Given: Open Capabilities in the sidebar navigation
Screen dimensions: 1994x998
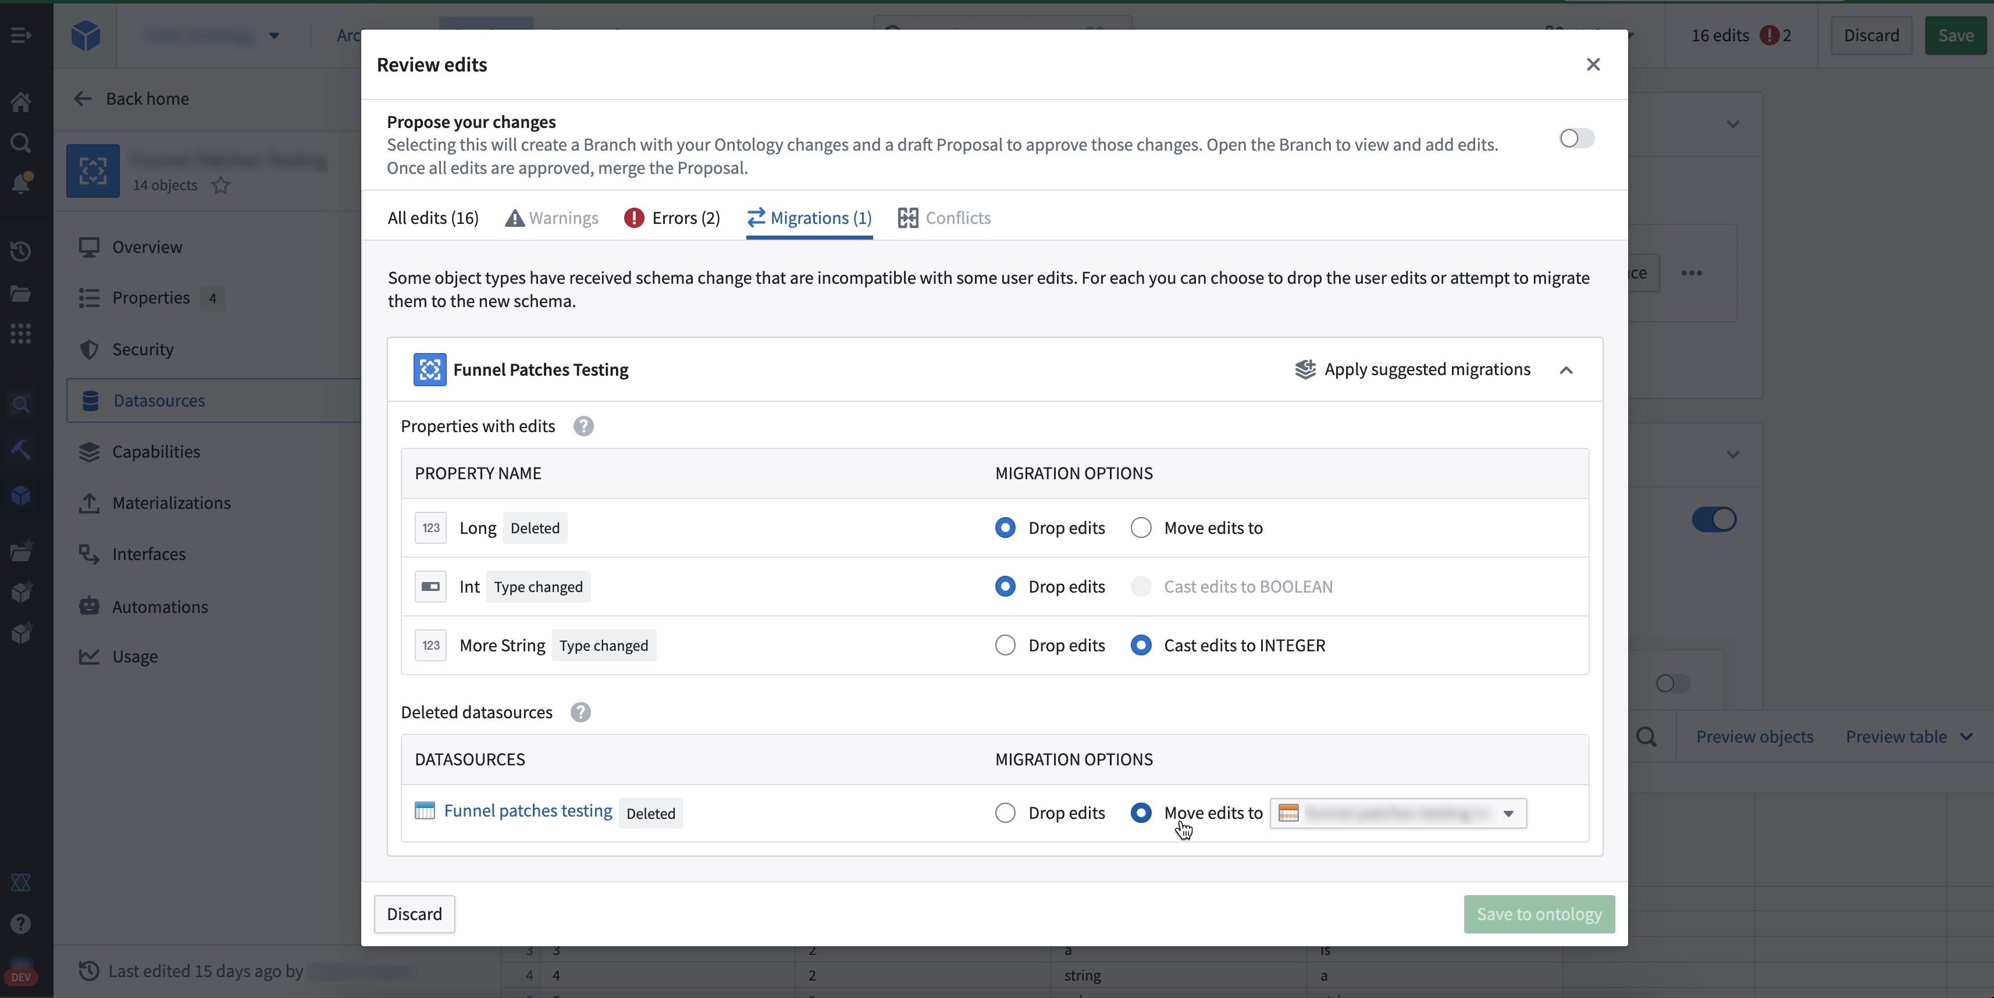Looking at the screenshot, I should coord(155,452).
